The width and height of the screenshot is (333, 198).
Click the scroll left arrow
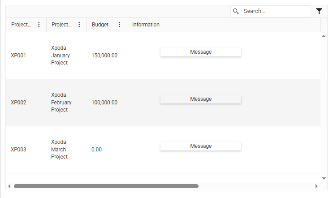[x=9, y=186]
